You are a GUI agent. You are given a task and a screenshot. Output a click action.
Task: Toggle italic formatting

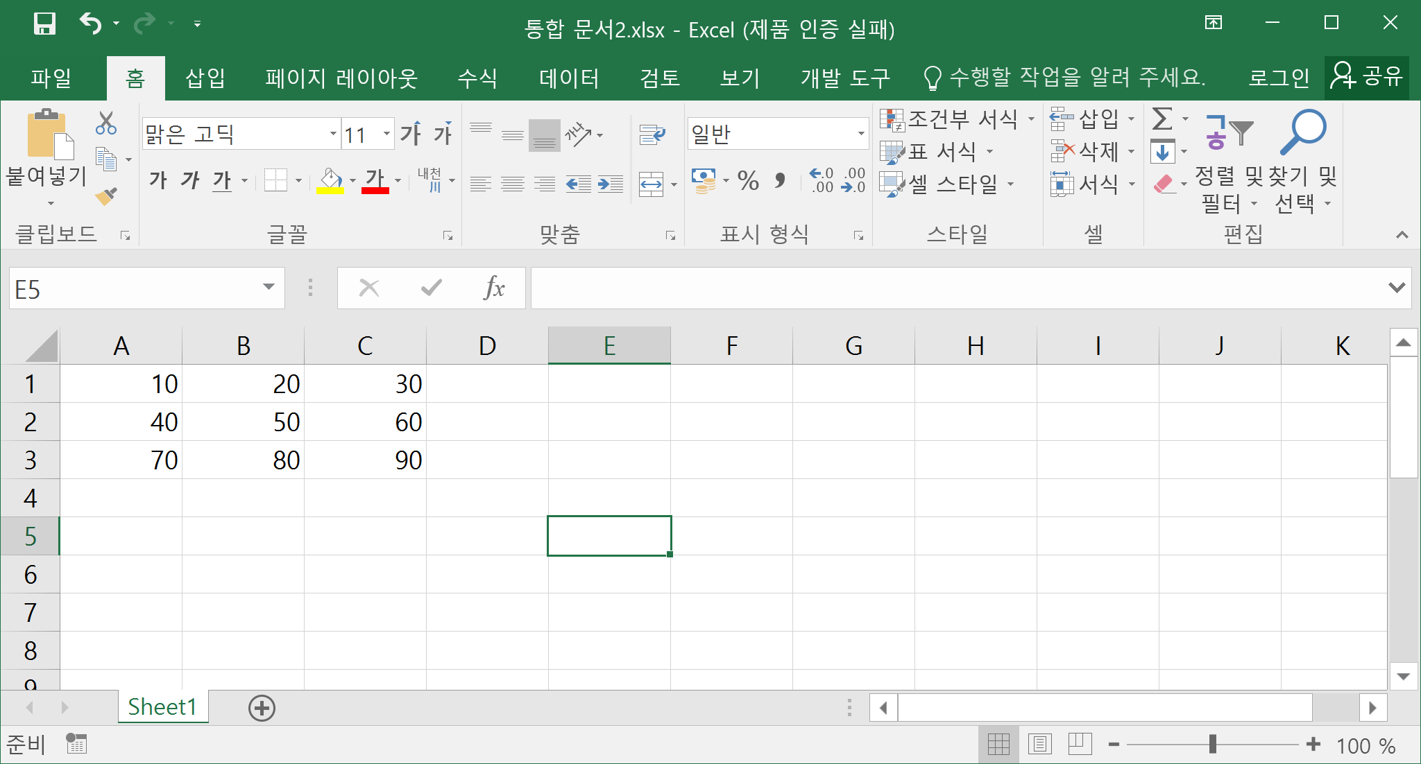[189, 182]
